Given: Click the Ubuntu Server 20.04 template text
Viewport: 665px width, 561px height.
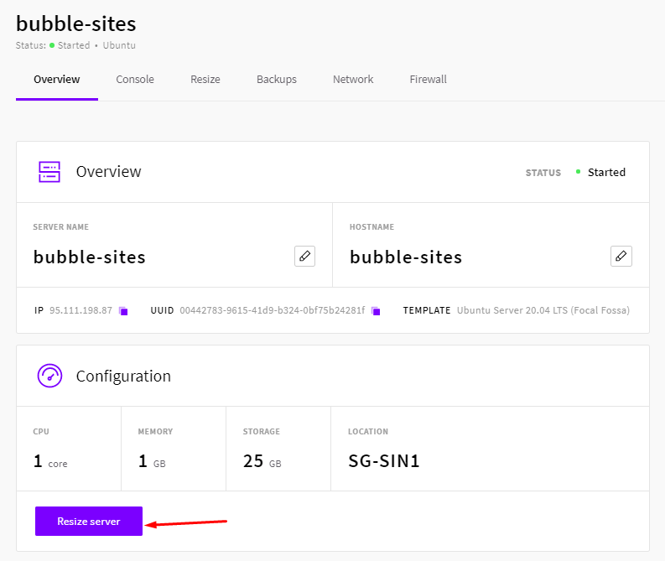Looking at the screenshot, I should 543,310.
